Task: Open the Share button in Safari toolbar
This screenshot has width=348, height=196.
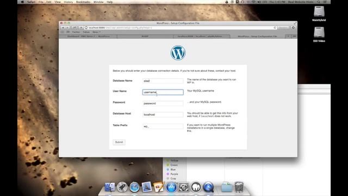Action: pyautogui.click(x=74, y=28)
